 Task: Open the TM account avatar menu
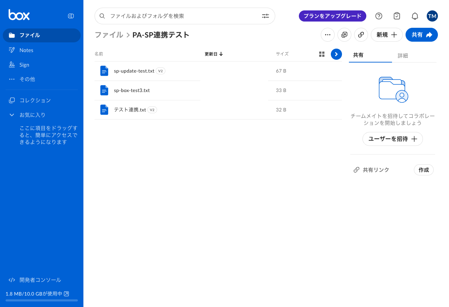pyautogui.click(x=432, y=16)
